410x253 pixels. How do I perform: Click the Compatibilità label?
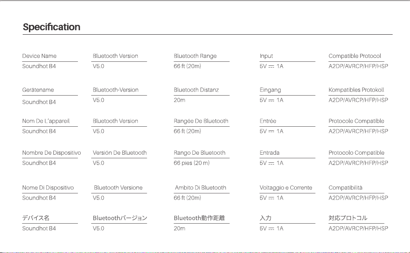tap(345, 188)
